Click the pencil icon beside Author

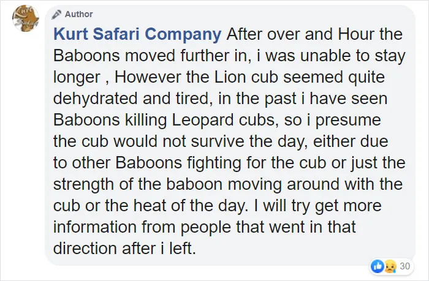point(56,14)
